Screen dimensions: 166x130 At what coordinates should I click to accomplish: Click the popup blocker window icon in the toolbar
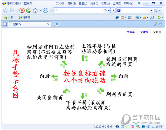[130, 18]
